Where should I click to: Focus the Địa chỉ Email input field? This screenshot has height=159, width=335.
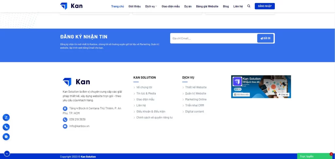click(x=214, y=39)
